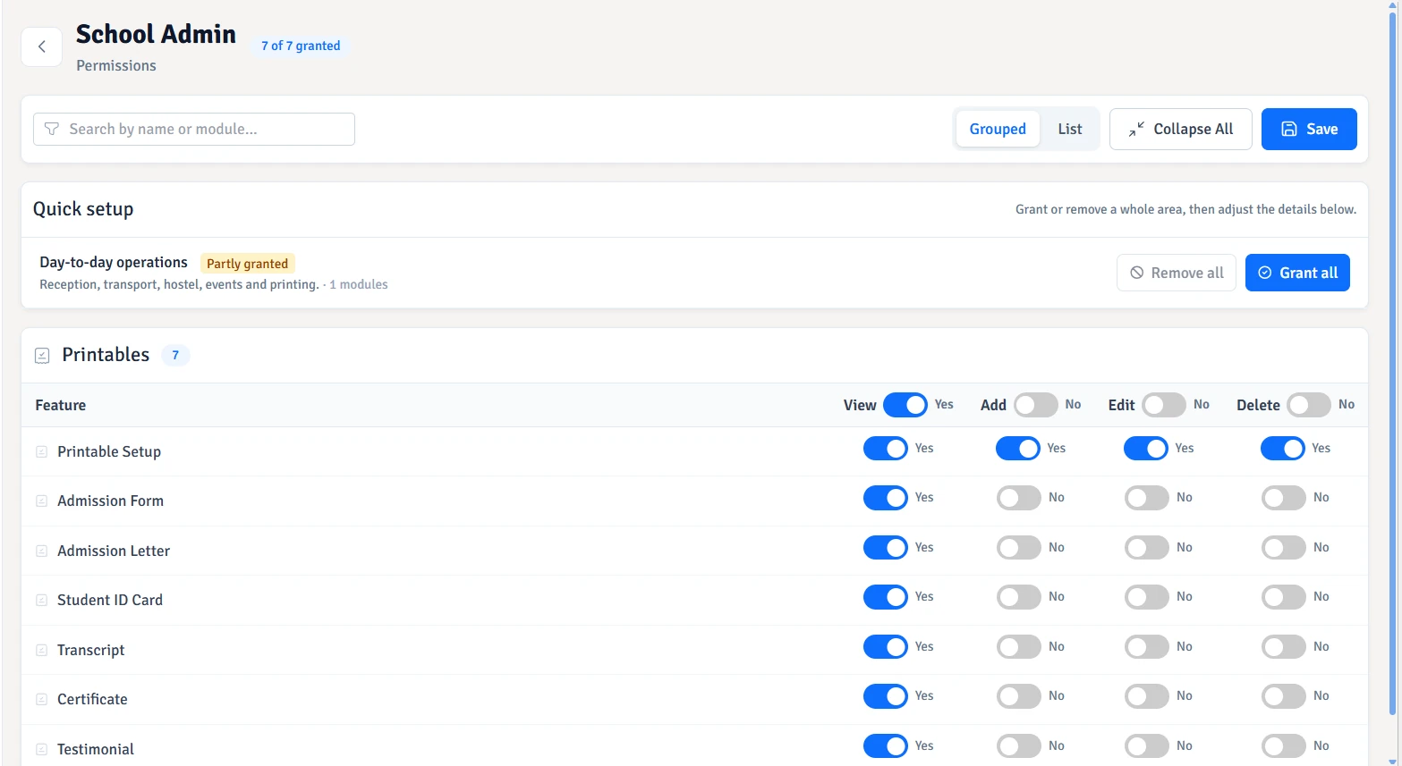Switch to the Grouped view
This screenshot has height=766, width=1402.
[x=998, y=129]
